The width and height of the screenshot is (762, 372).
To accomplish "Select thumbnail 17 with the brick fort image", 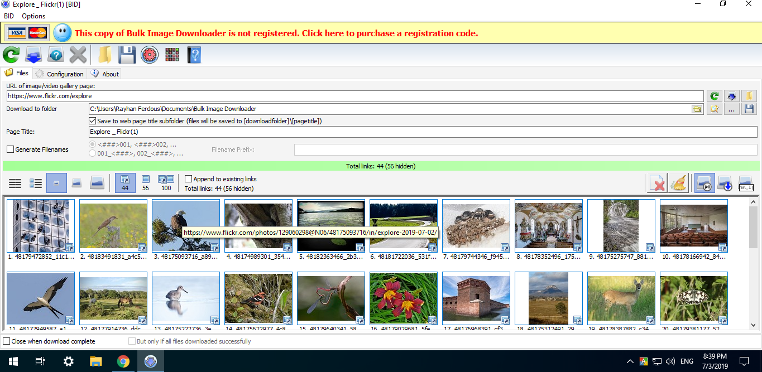I will coord(476,298).
